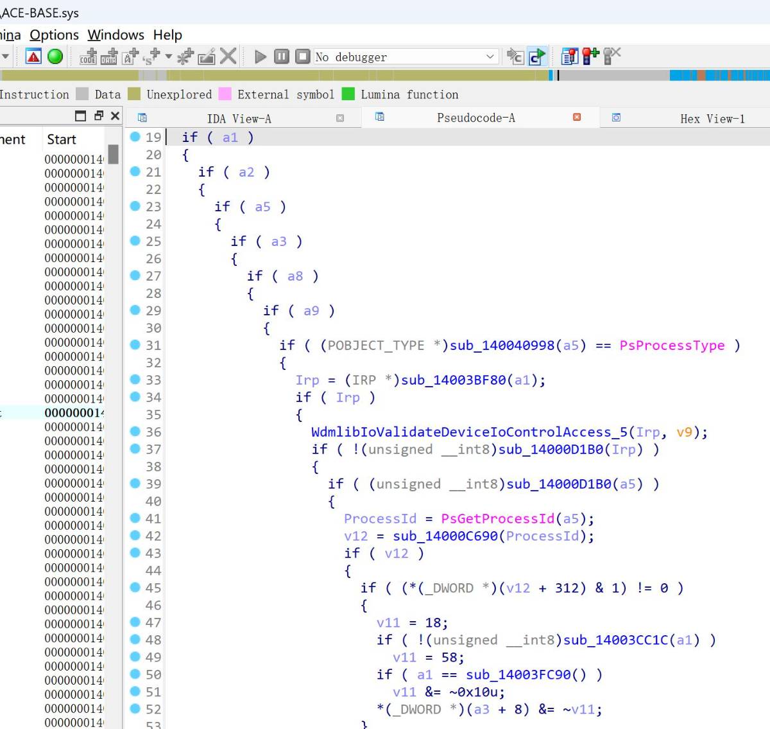Click the asterisk array toolbar icon
The image size is (770, 729).
pyautogui.click(x=185, y=57)
